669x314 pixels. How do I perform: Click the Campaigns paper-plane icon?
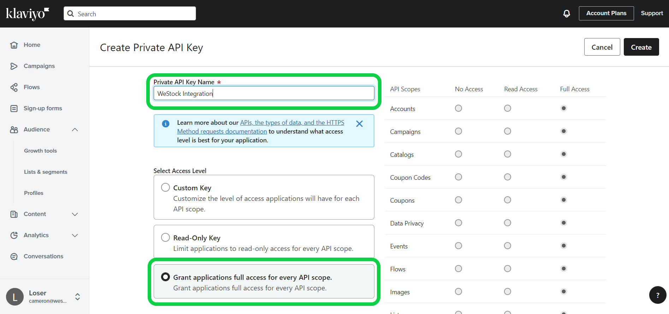coord(14,66)
